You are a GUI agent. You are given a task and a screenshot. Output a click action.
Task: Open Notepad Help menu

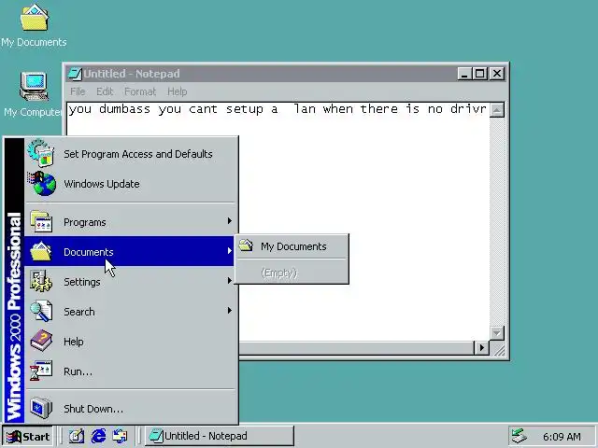pos(177,91)
